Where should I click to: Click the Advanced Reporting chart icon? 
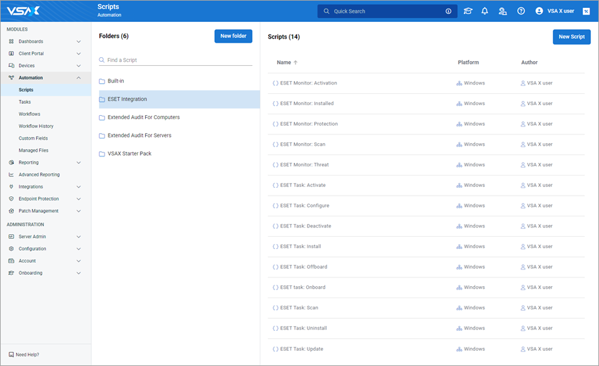pos(11,174)
